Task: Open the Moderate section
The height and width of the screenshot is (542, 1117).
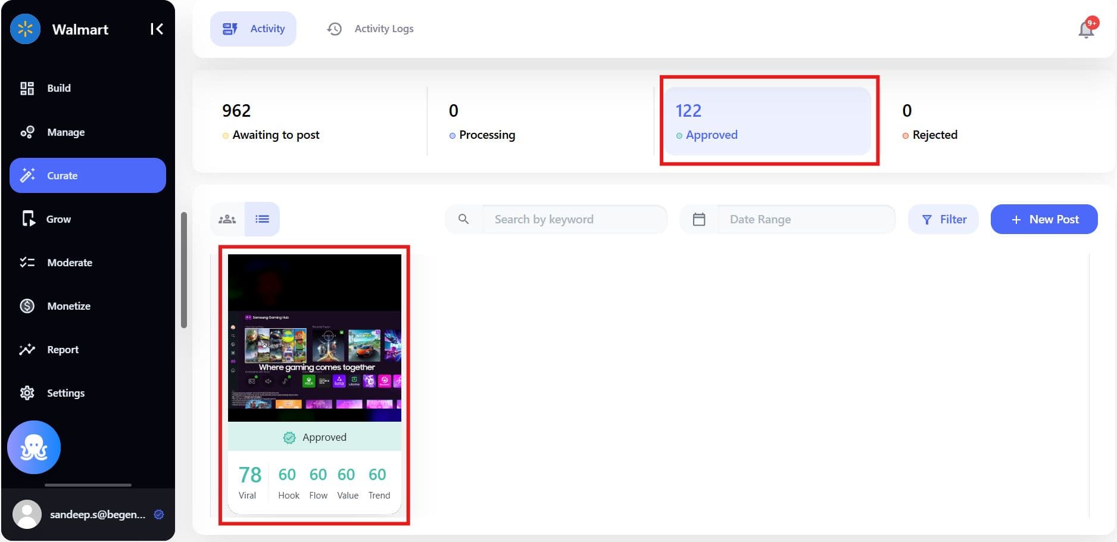Action: [x=88, y=262]
